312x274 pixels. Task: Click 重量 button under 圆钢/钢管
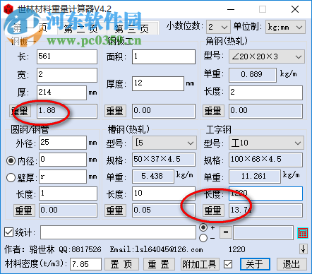(24, 210)
